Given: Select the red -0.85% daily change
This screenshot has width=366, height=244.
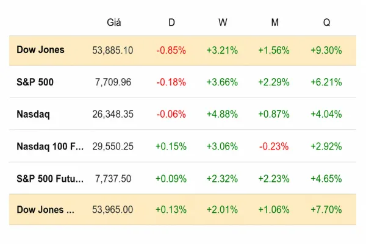Looking at the screenshot, I should point(171,50).
